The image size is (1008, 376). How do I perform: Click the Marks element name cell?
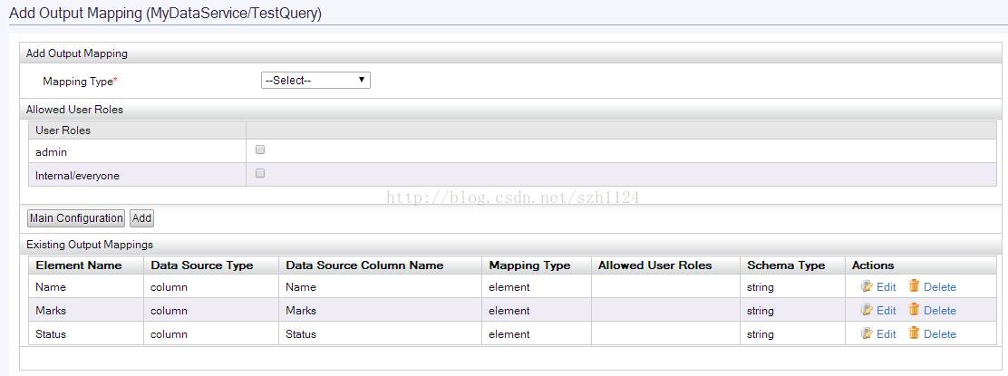pos(51,311)
